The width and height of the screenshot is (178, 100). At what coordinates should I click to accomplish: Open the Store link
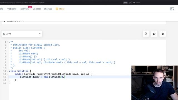point(62,9)
